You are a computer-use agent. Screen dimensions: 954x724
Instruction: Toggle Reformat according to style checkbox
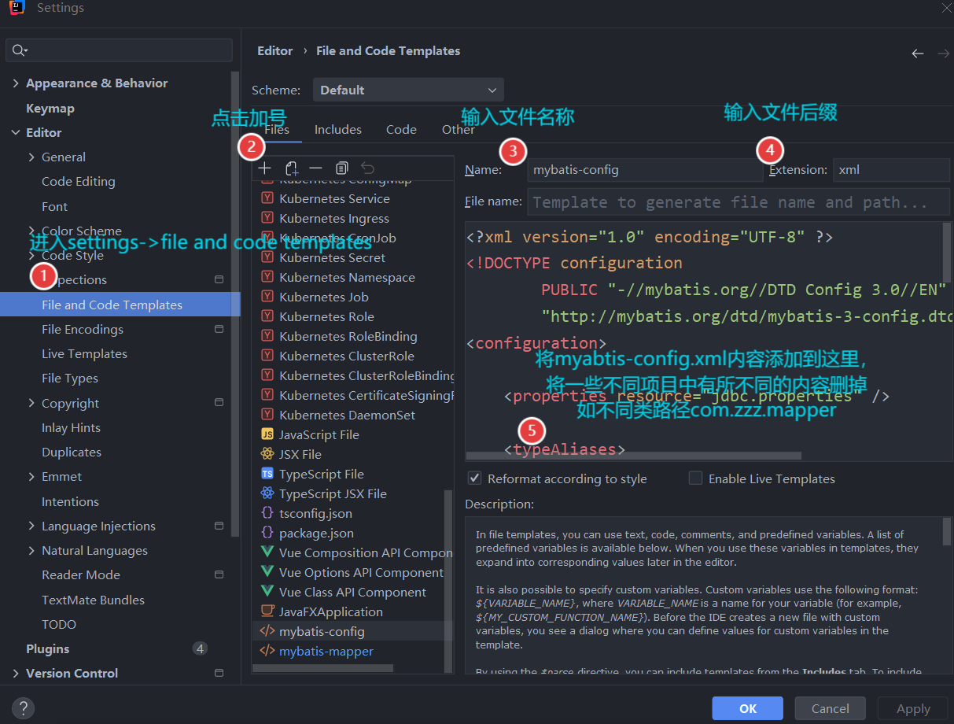(474, 478)
